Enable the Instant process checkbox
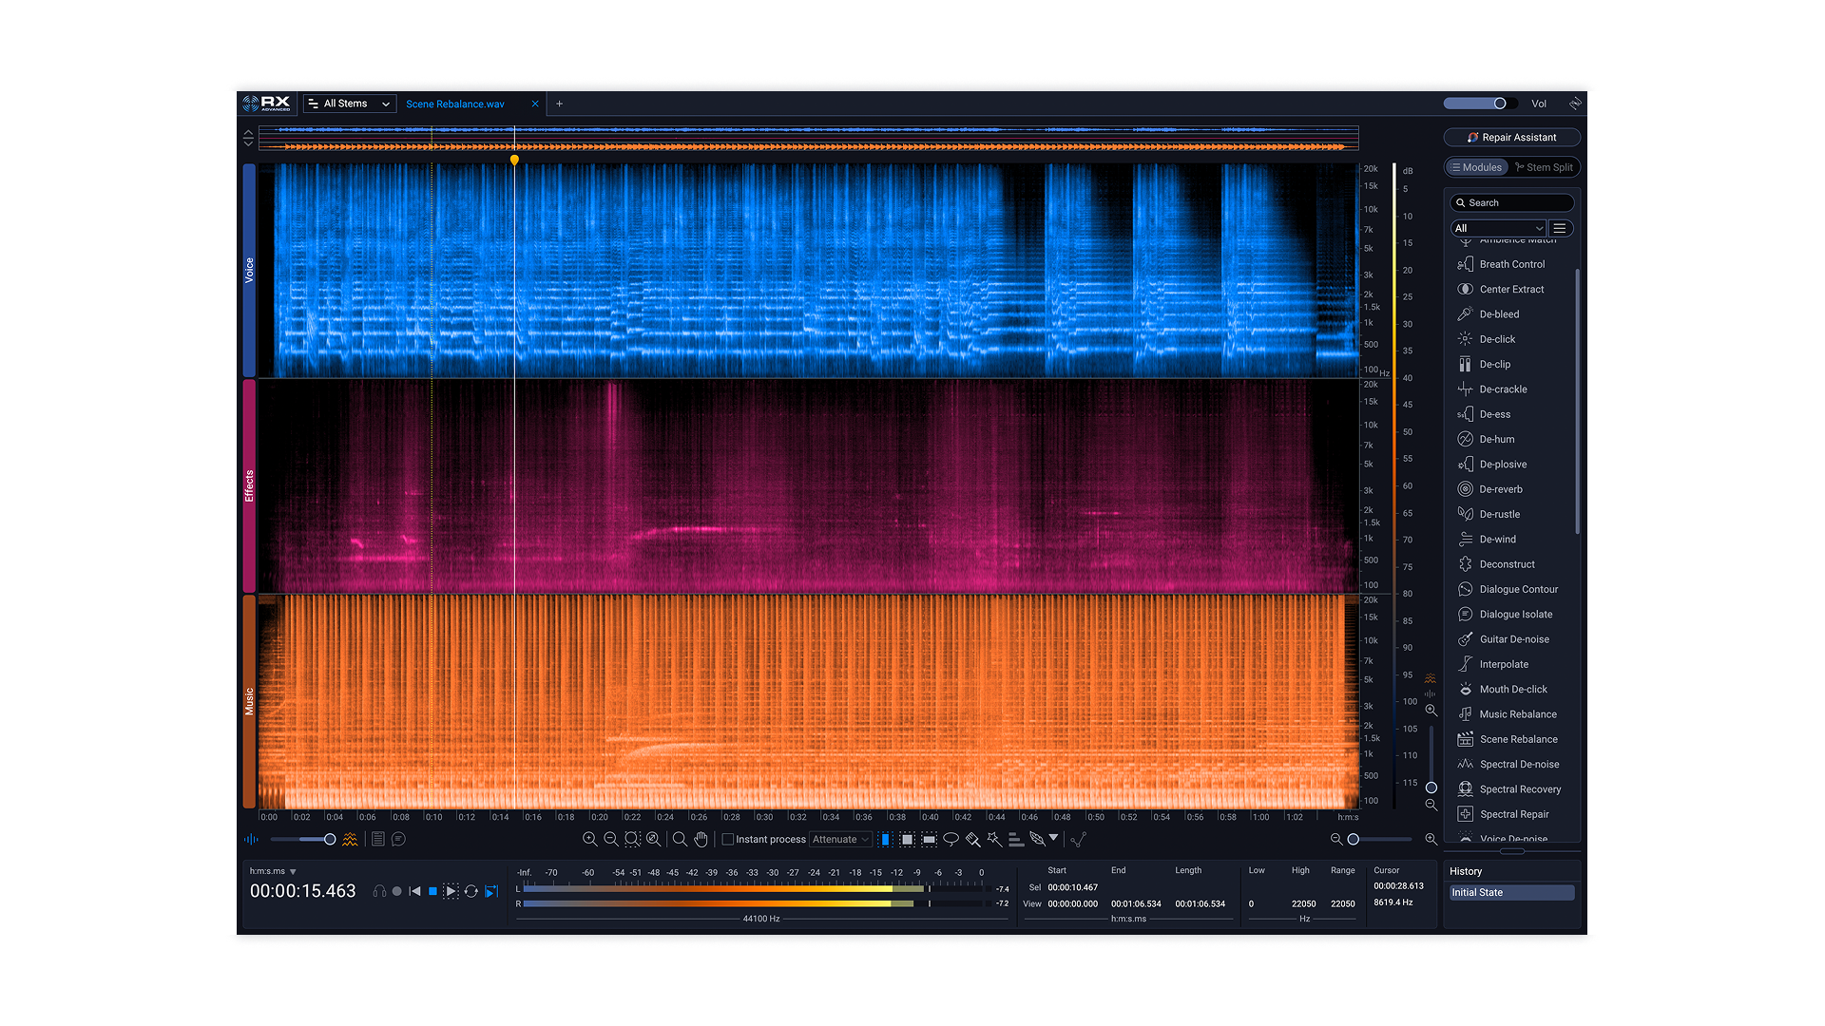The height and width of the screenshot is (1026, 1825). point(728,840)
